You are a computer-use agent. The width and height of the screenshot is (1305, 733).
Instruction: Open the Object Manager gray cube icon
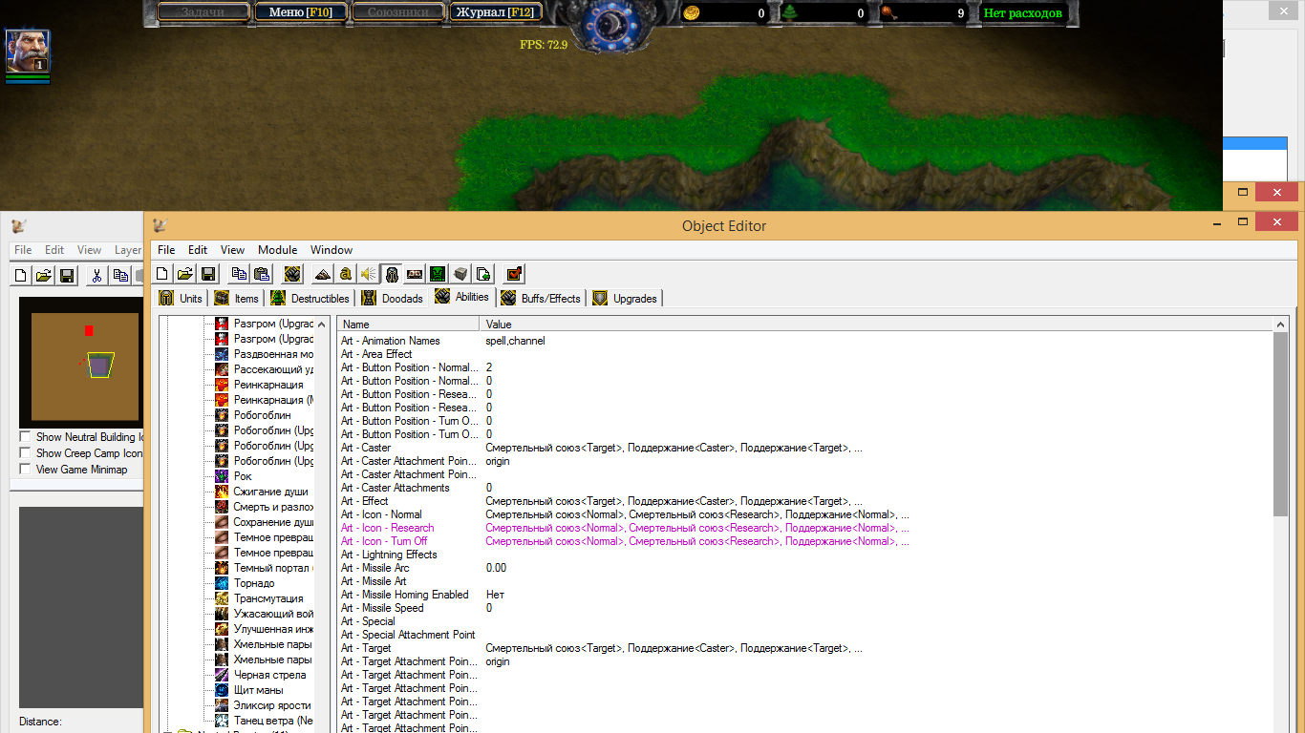pyautogui.click(x=460, y=274)
